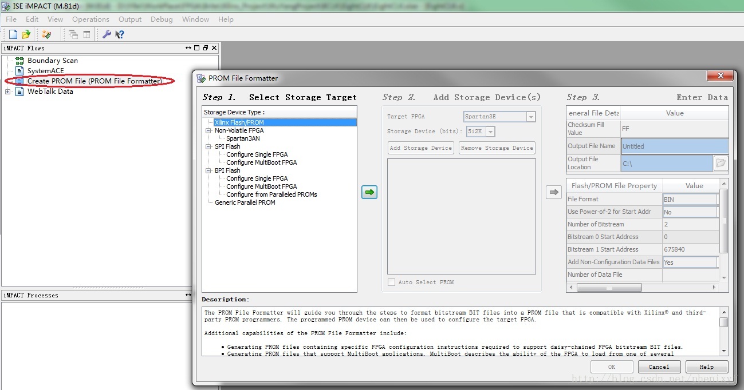Viewport: 744px width, 390px height.
Task: Click the Create PROM File document icon
Action: point(19,81)
